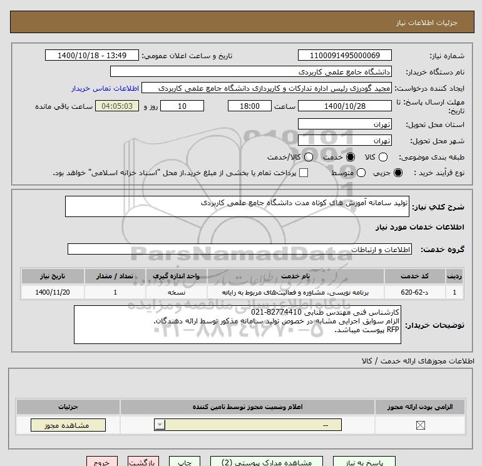This screenshot has height=466, width=482.
Task: Click the گروه خدمت field
Action: coord(240,249)
